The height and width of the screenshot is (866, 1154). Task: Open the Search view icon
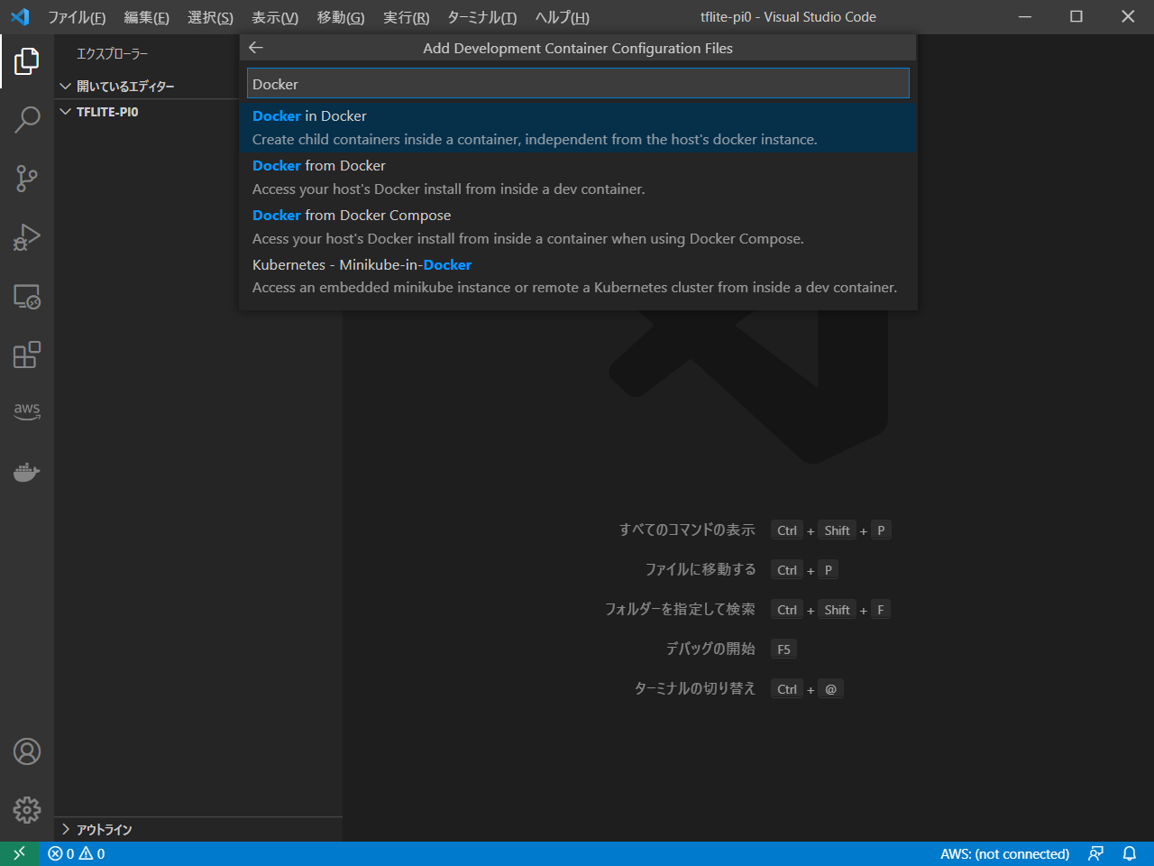point(27,119)
